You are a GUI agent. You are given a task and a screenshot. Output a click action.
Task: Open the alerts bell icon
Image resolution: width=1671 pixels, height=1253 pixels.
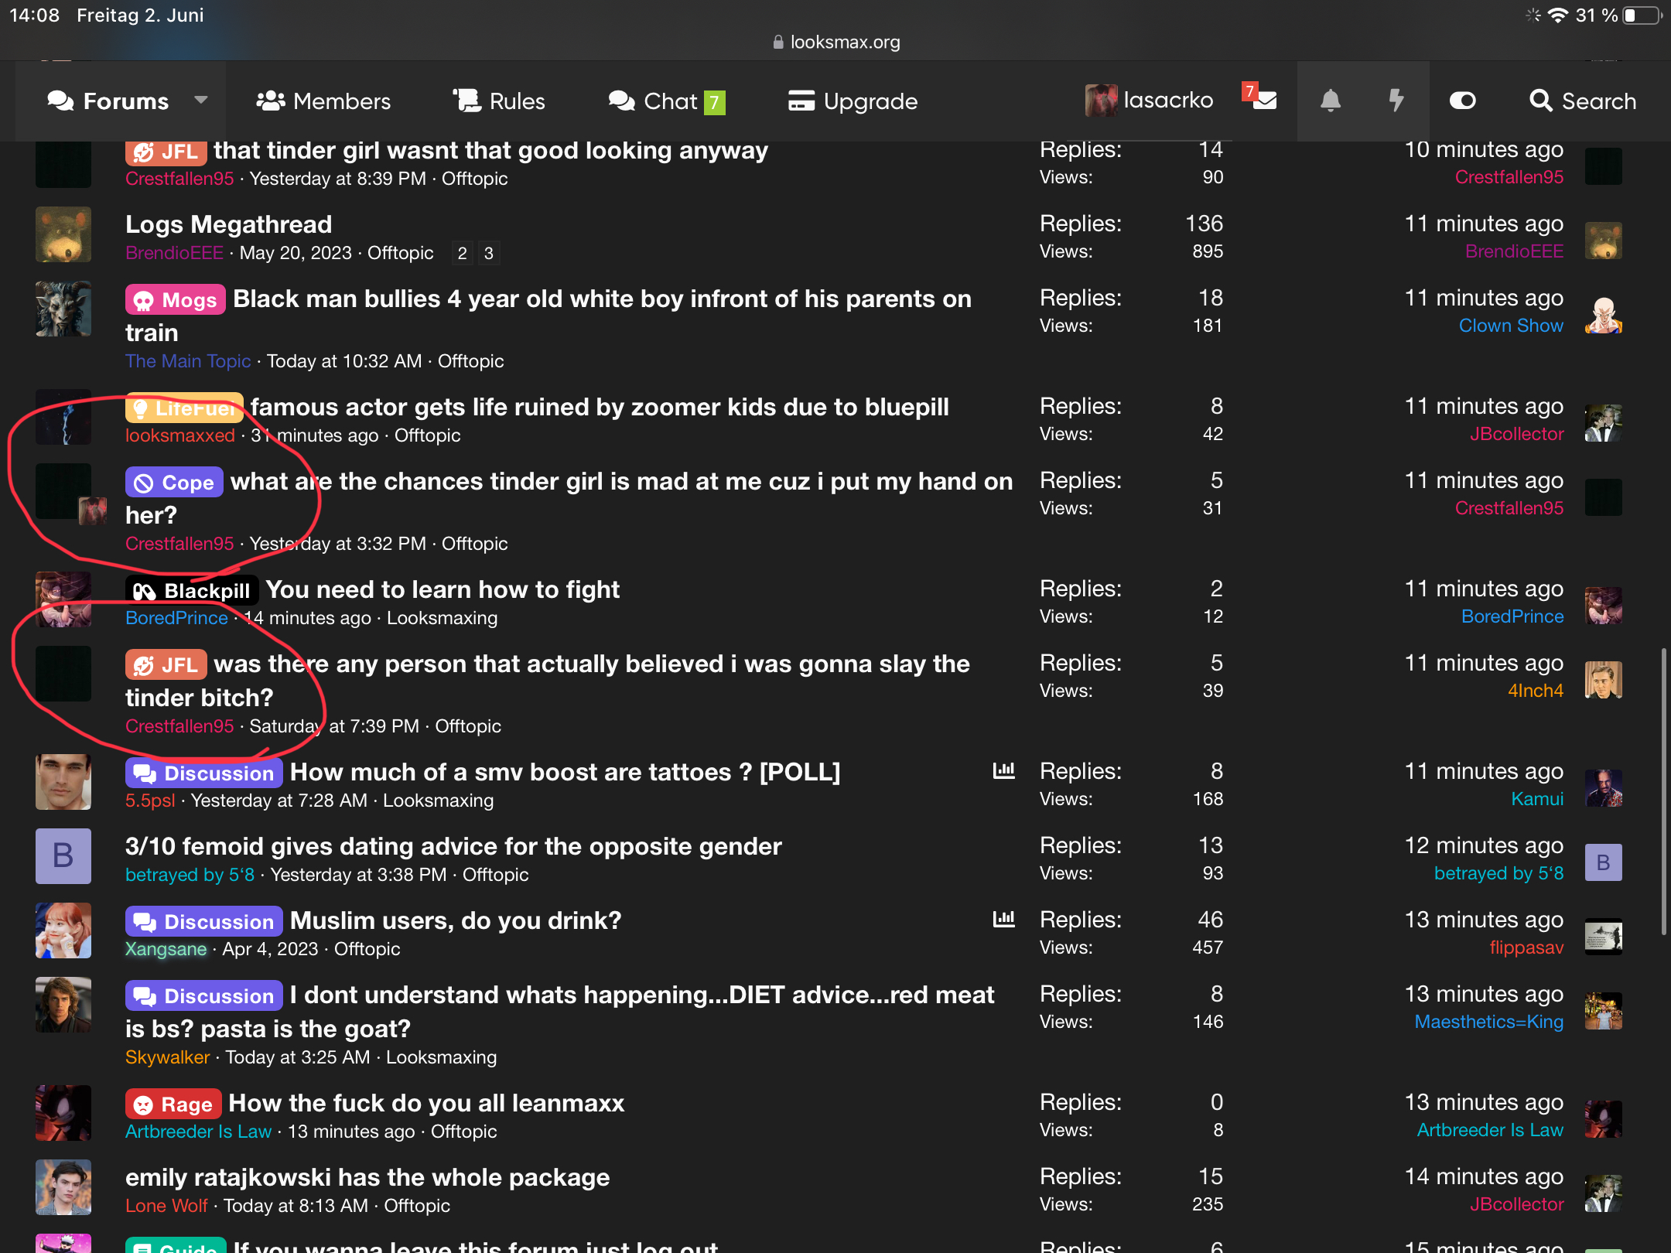click(1331, 101)
